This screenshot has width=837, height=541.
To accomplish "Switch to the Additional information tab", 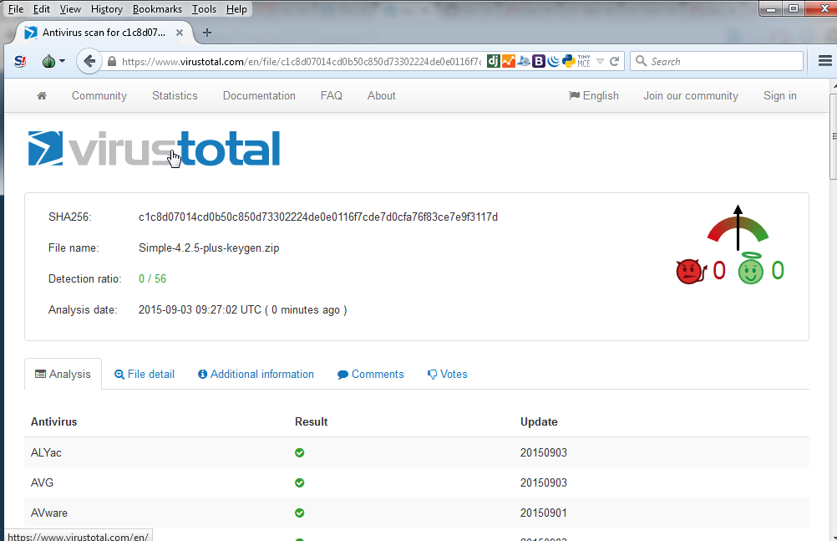I will (x=256, y=375).
